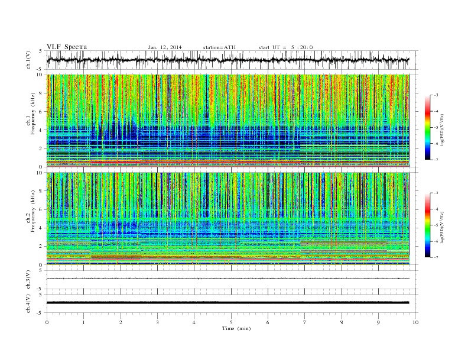Click time axis tick label "2"
The image size is (468, 362).
[121, 322]
